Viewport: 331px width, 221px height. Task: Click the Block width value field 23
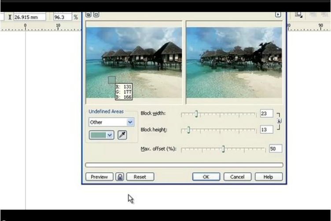(x=266, y=113)
